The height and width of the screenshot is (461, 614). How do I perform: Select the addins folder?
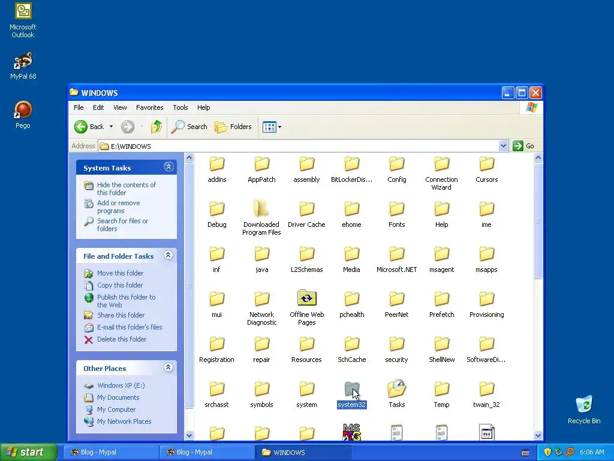[216, 170]
